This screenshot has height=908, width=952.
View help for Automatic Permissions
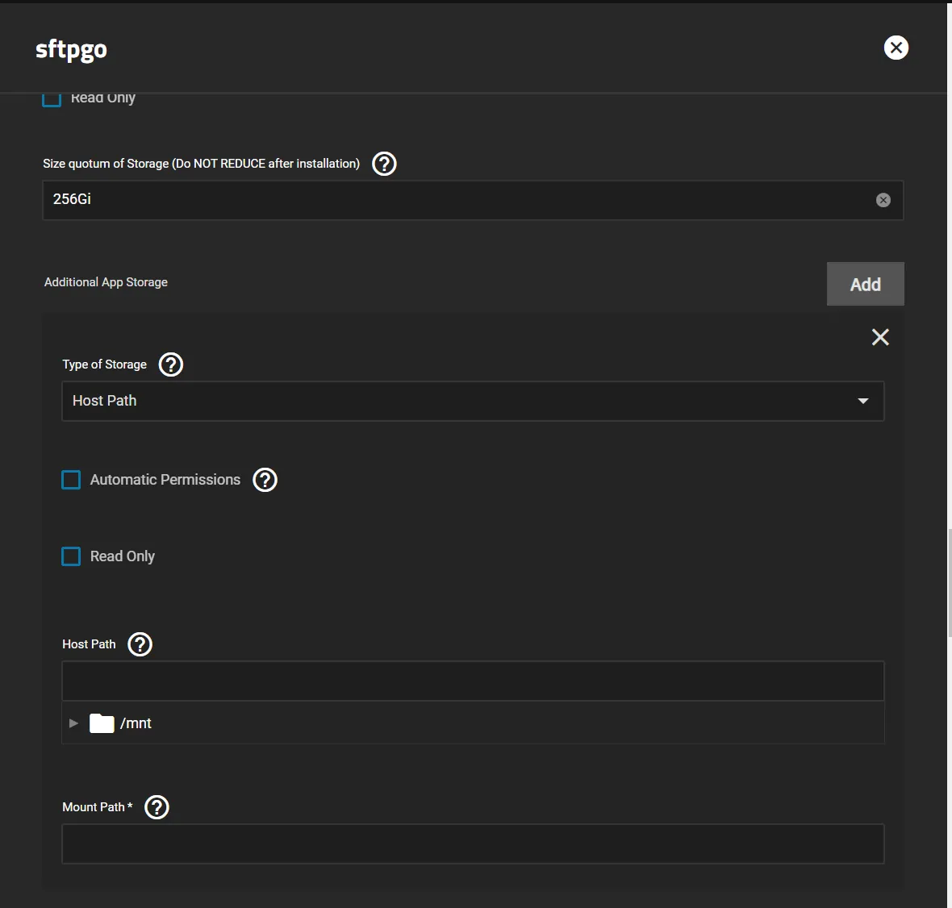coord(265,480)
